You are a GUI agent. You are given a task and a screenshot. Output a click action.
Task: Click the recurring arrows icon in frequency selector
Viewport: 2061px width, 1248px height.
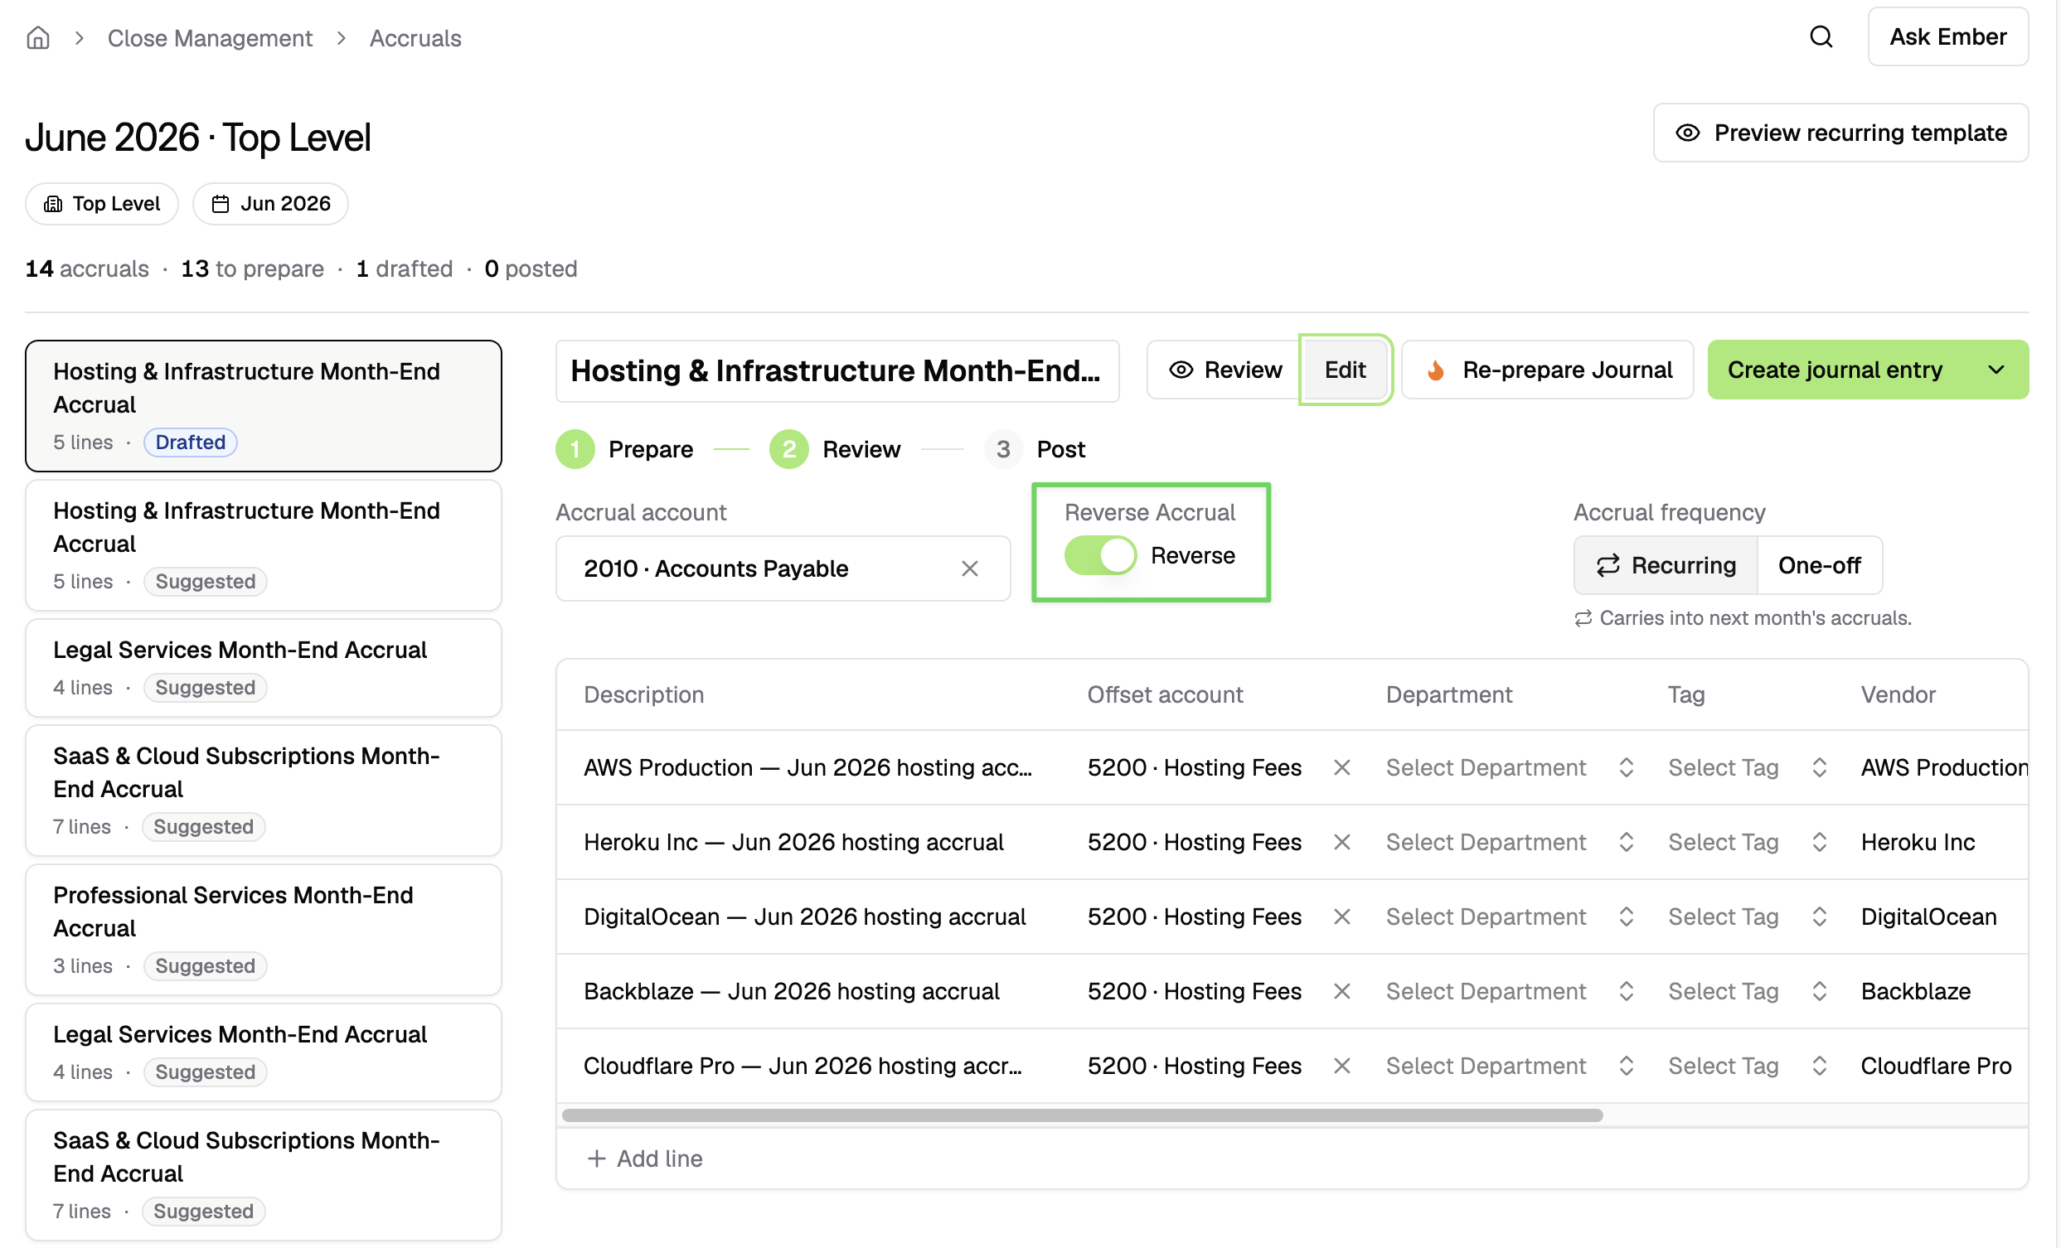pyautogui.click(x=1608, y=566)
